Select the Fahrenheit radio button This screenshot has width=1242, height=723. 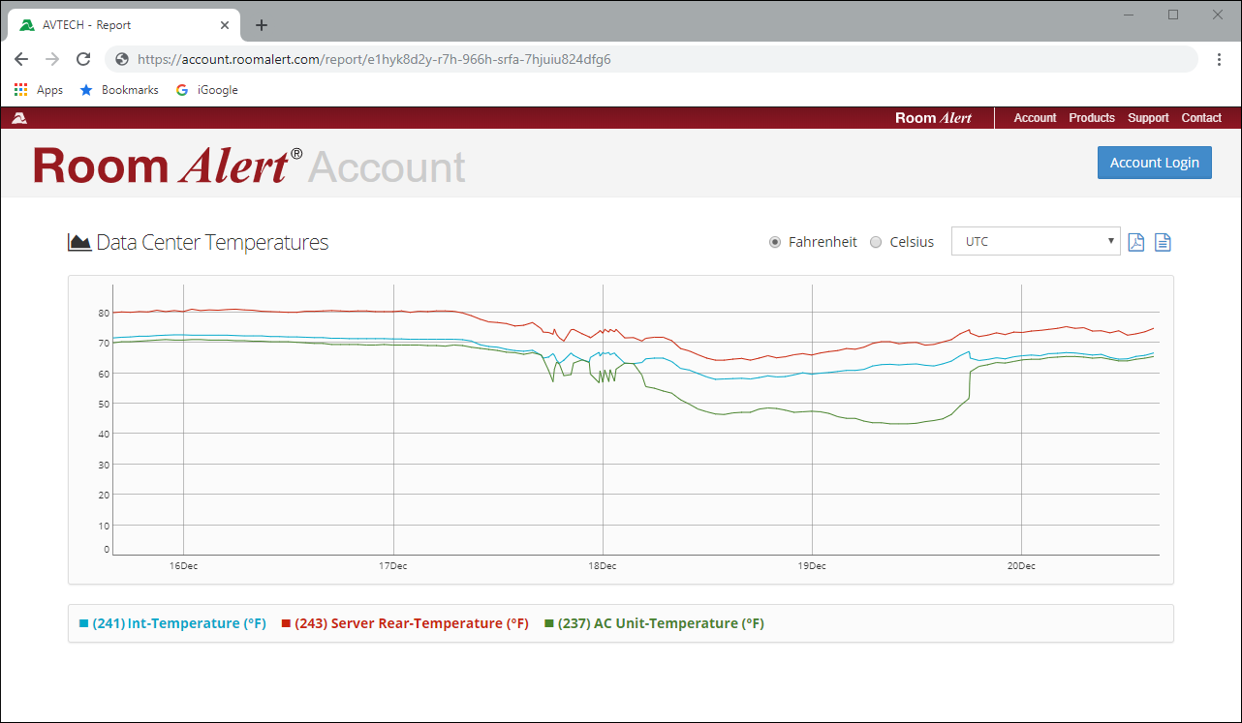775,242
